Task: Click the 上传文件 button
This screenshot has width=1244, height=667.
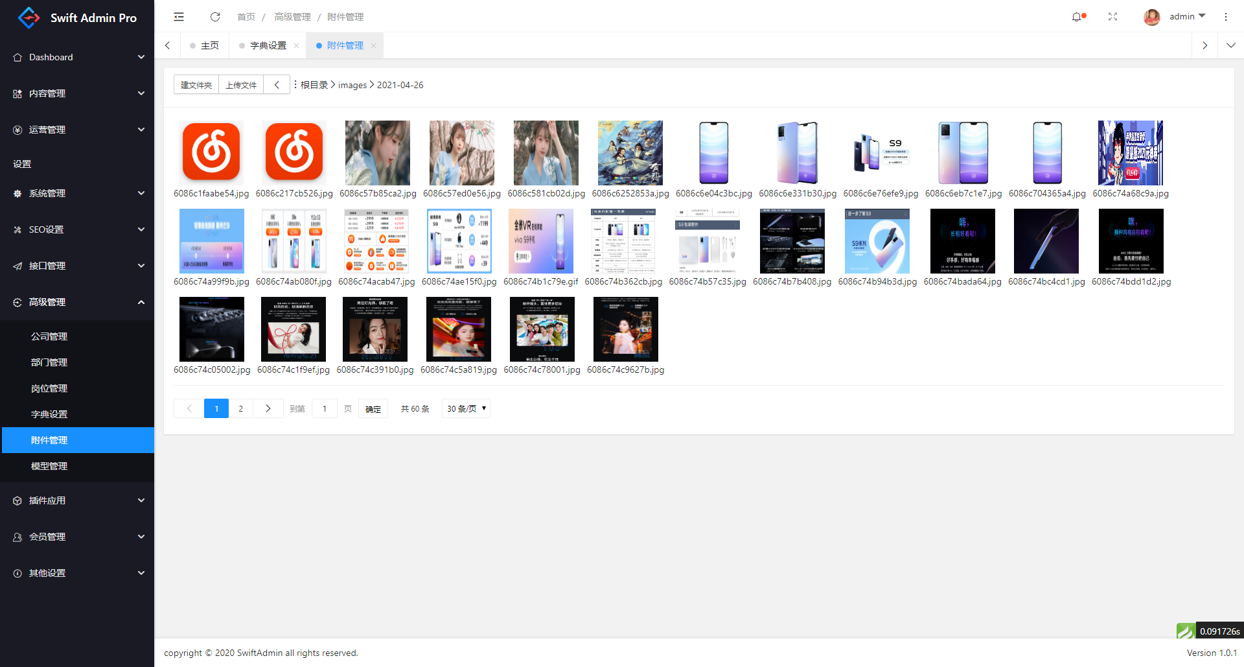Action: [x=241, y=85]
